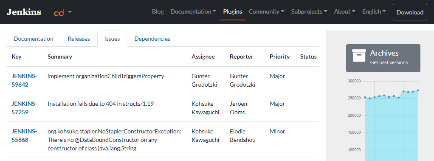Image resolution: width=434 pixels, height=161 pixels.
Task: Select the Issues tab
Action: (x=112, y=39)
